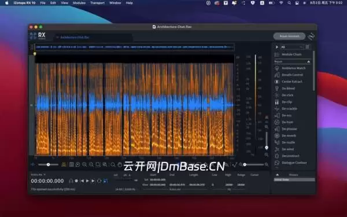This screenshot has height=217, width=347.
Task: Open Spotlight search in menu bar
Action: tap(289, 3)
